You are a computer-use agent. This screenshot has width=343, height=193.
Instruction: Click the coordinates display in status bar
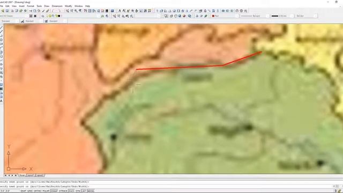point(9,191)
